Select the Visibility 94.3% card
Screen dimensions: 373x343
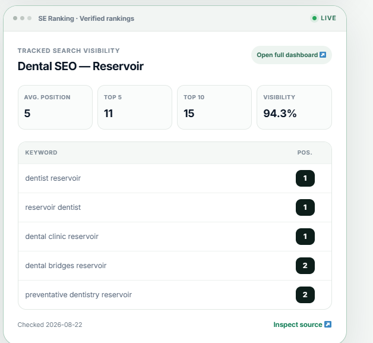(x=294, y=108)
